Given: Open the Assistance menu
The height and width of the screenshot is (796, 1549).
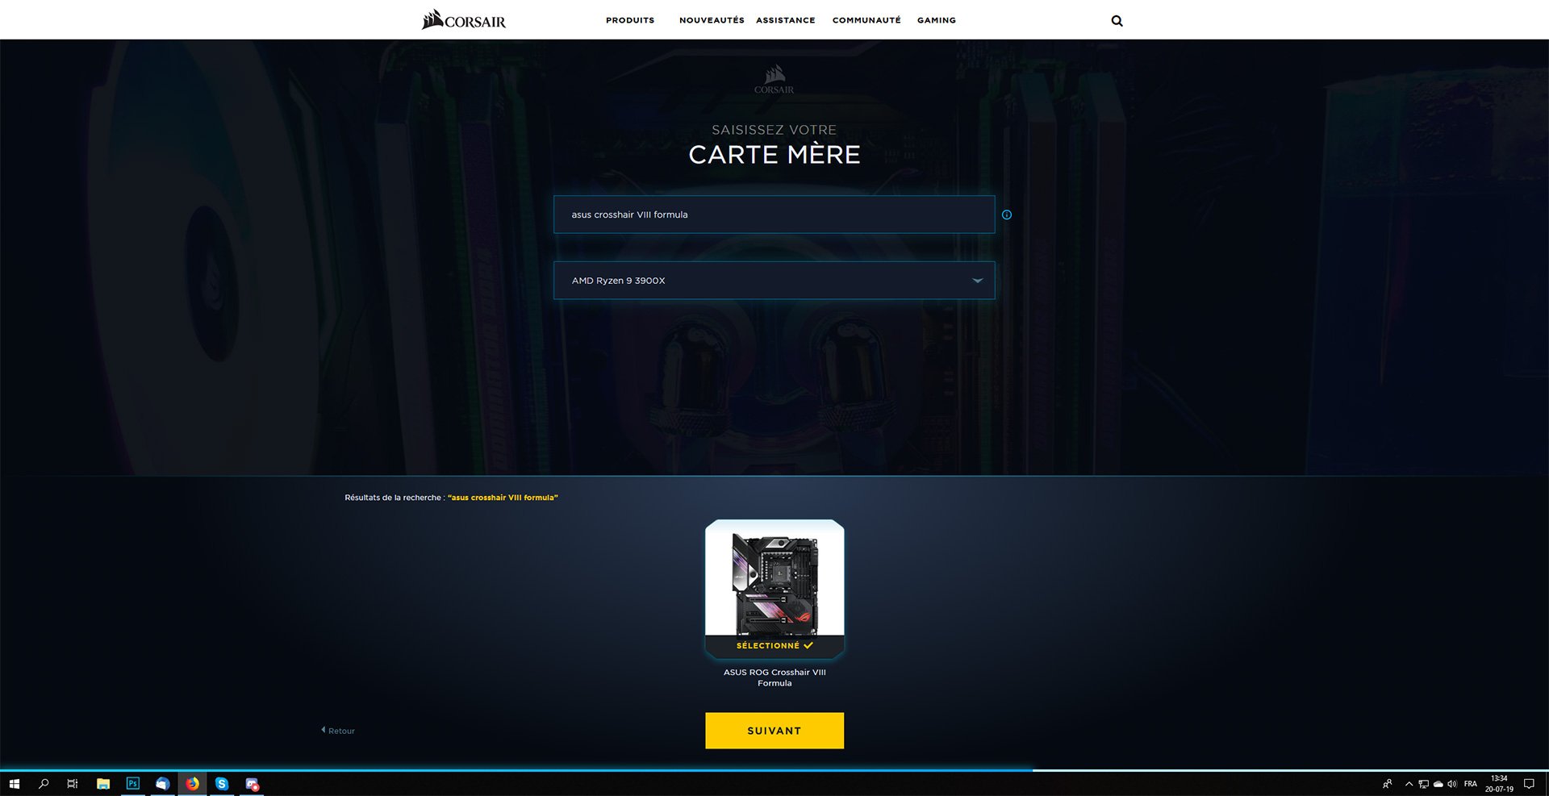Looking at the screenshot, I should coord(785,20).
